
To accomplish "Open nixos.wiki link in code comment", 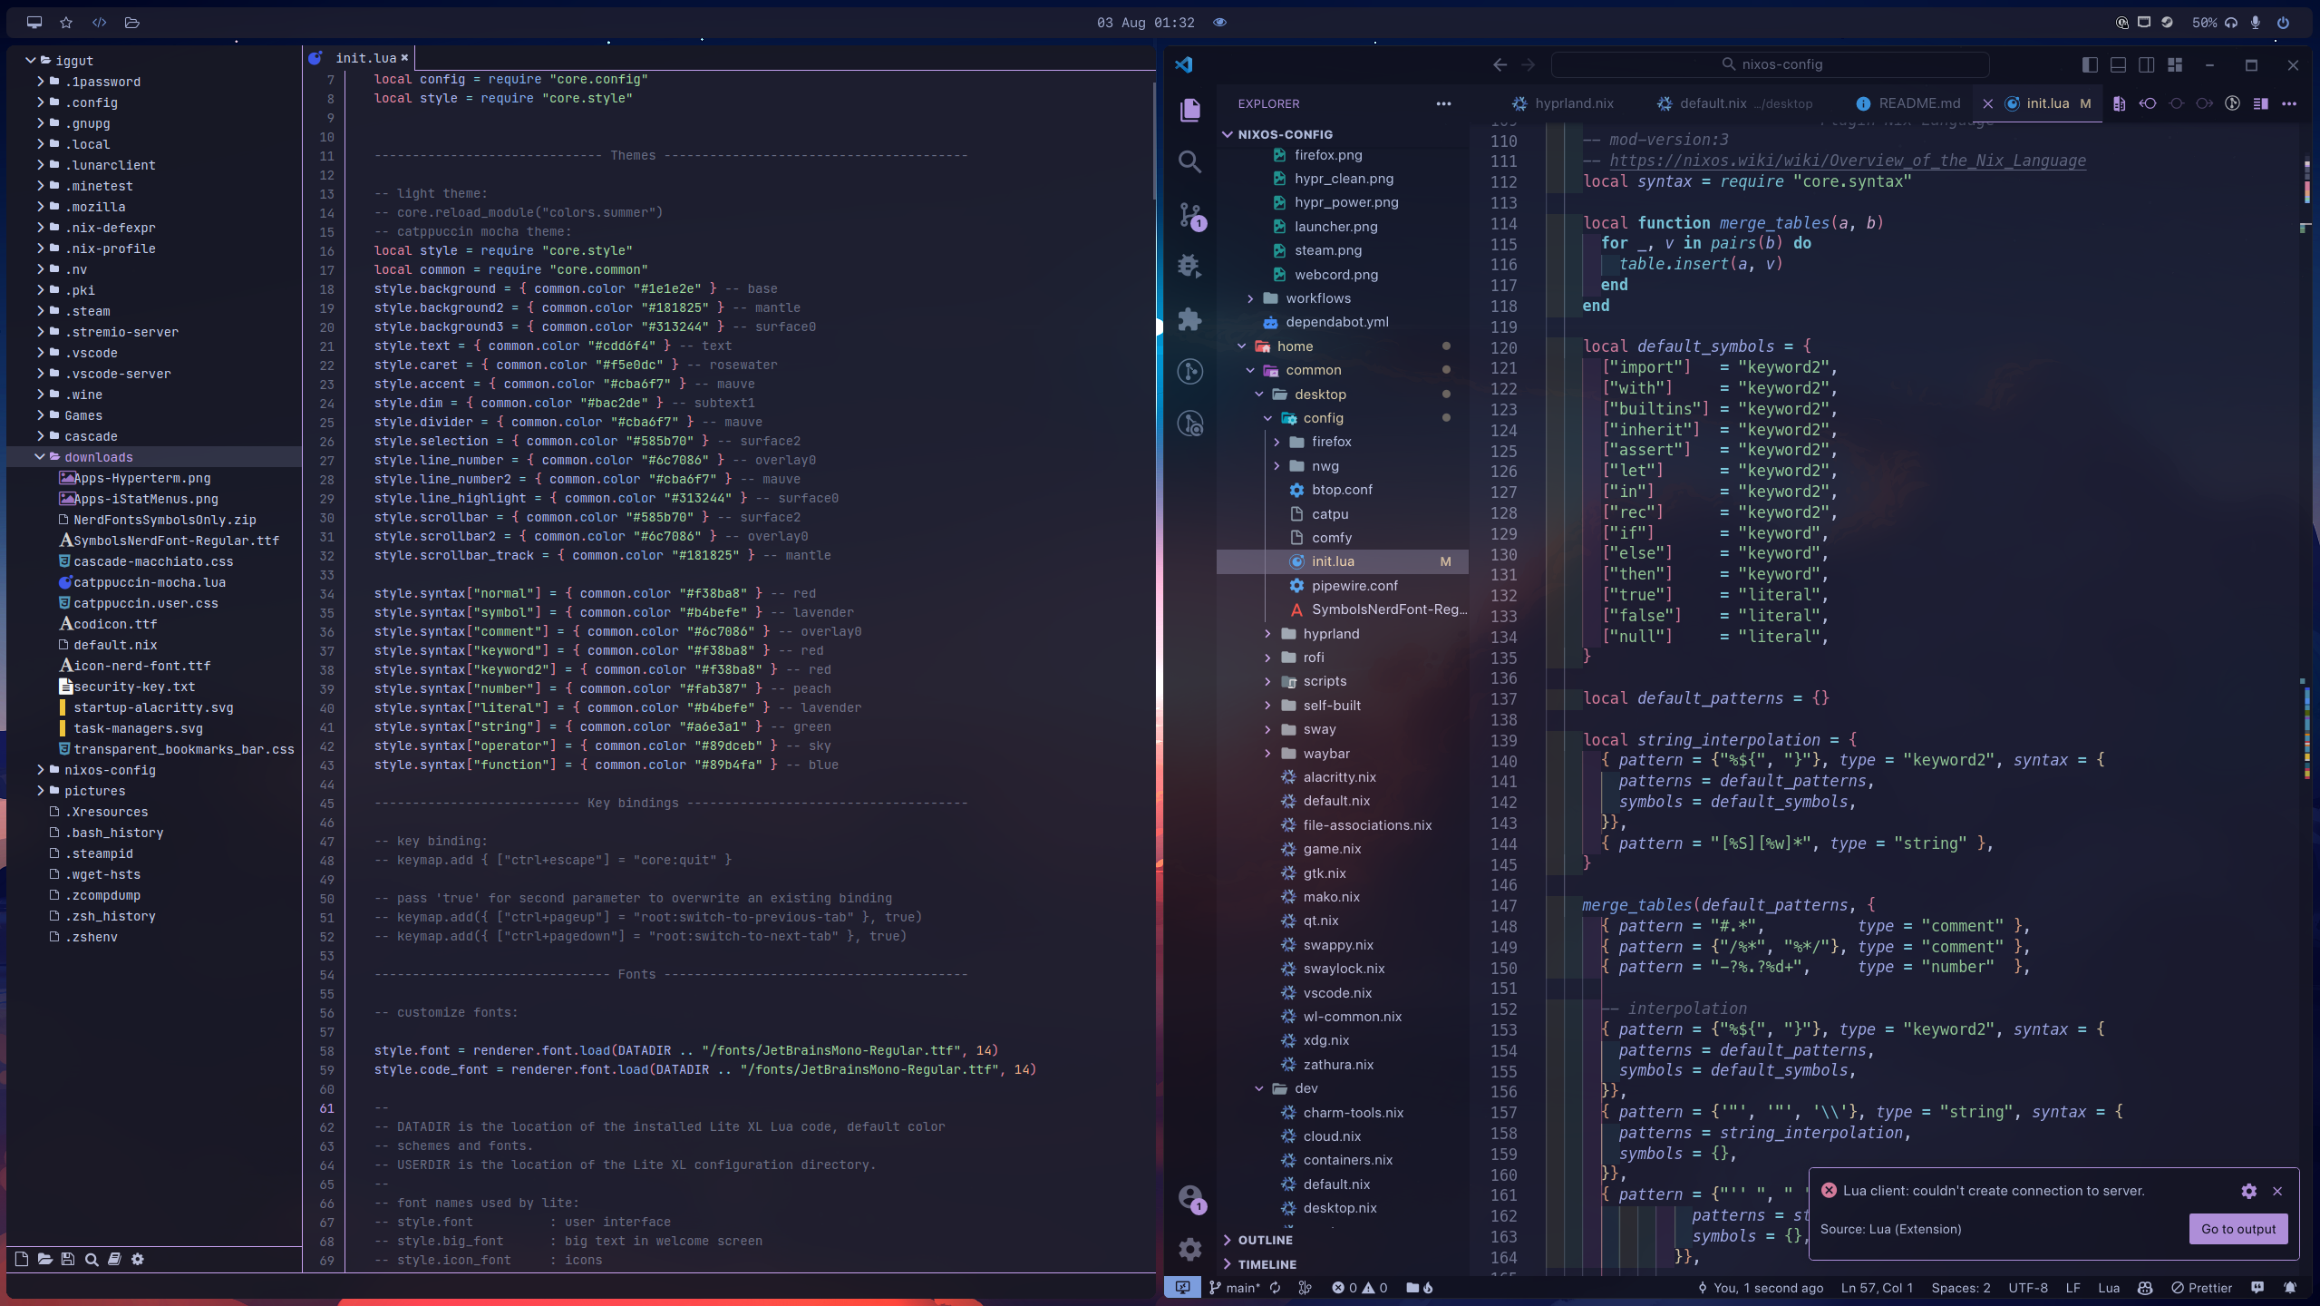I will coord(1847,161).
